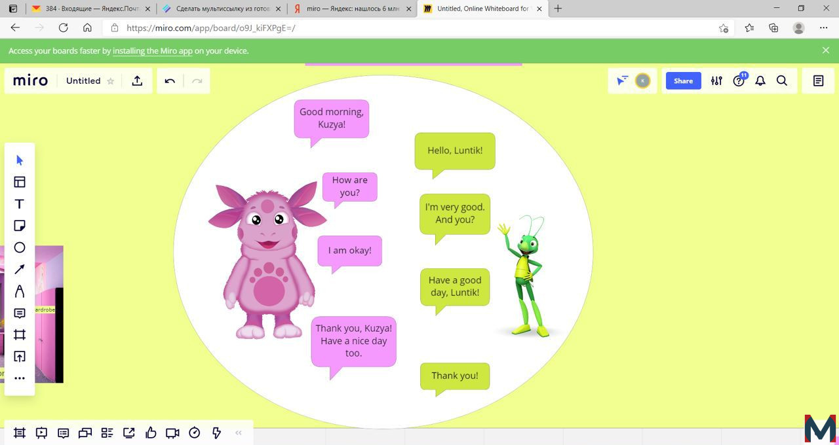839x445 pixels.
Task: Star the Untitled board as favorite
Action: [x=111, y=81]
